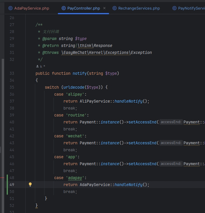This screenshot has width=205, height=213.
Task: Click the handleNotify call on AdaPayService line
Action: 128,185
